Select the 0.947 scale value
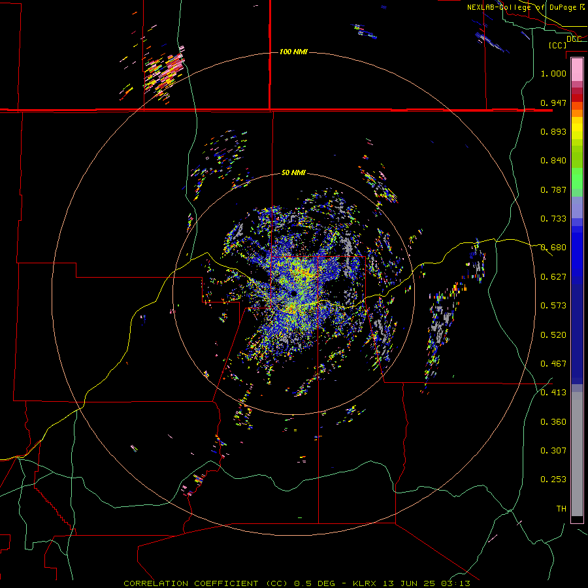Screen dimensions: 588x588 pos(553,103)
